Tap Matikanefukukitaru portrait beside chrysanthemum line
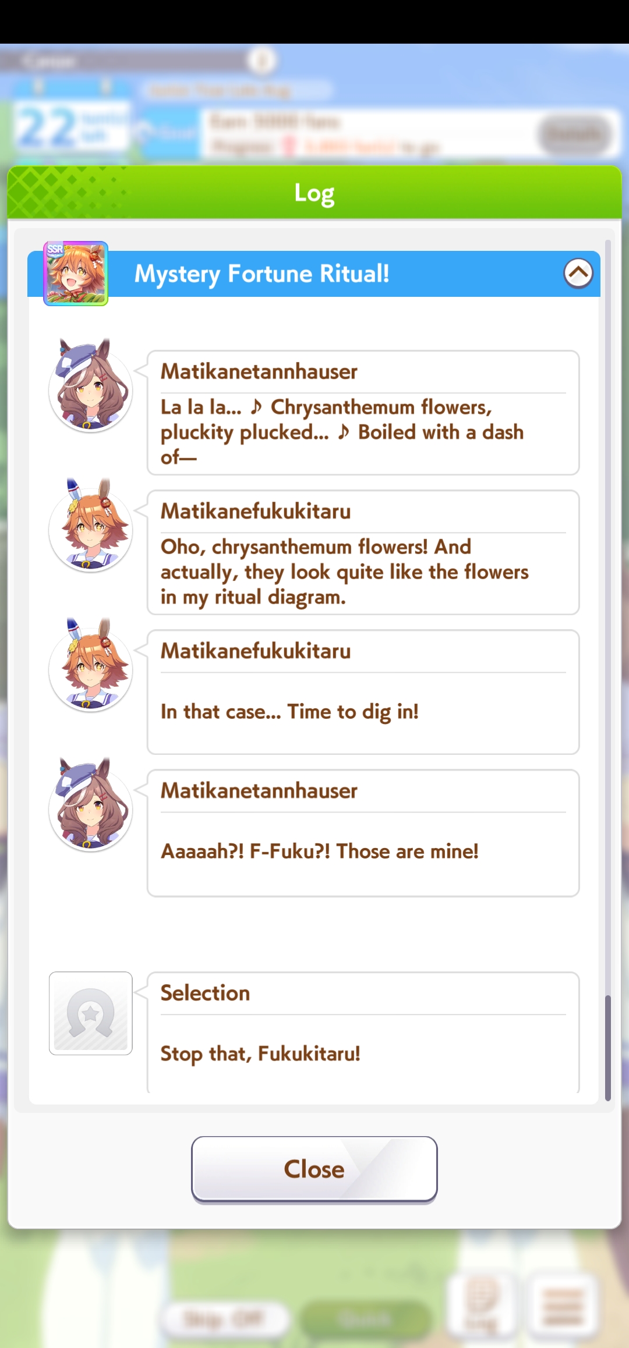The image size is (629, 1348). pos(90,525)
